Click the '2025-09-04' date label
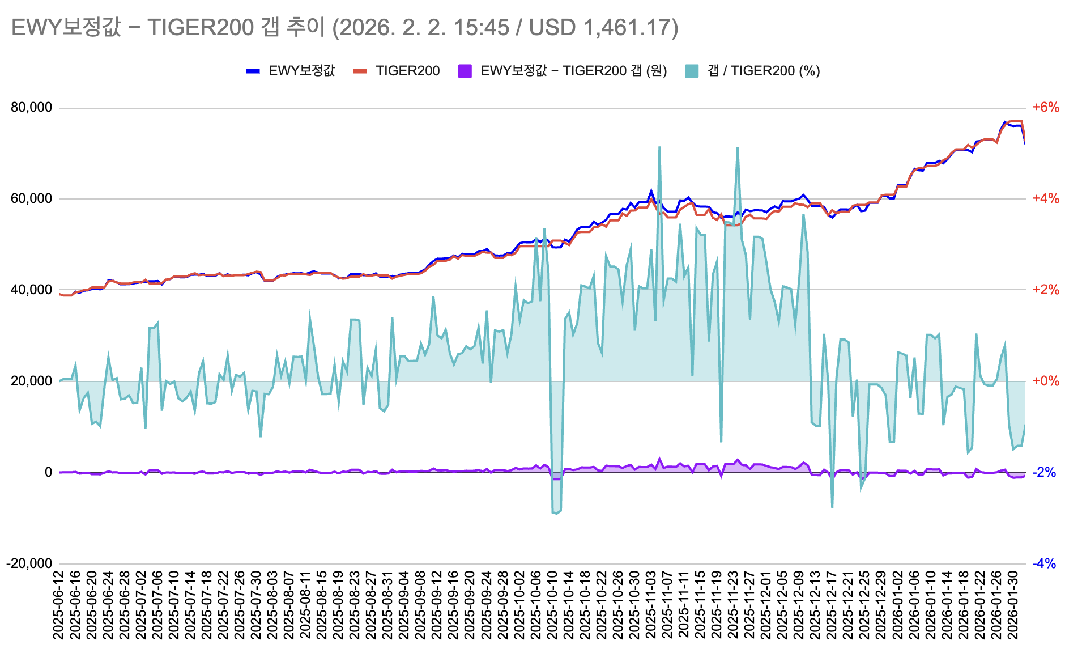 403,605
